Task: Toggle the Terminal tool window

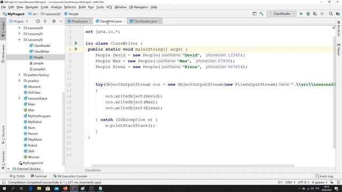Action: 38,176
